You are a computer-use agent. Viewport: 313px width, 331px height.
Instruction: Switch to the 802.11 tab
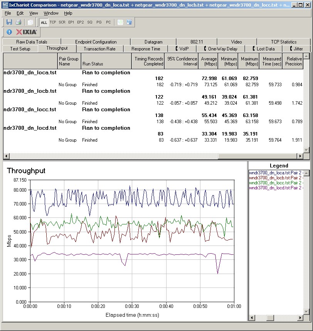[197, 42]
